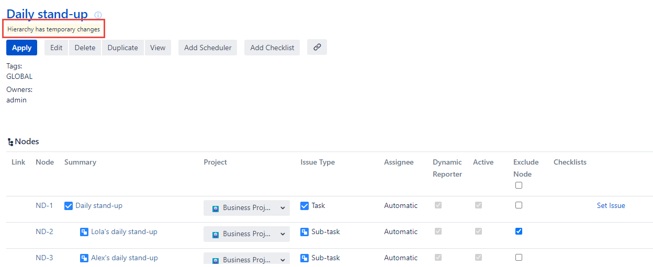
Task: Click the Edit toolbar button
Action: [x=56, y=48]
